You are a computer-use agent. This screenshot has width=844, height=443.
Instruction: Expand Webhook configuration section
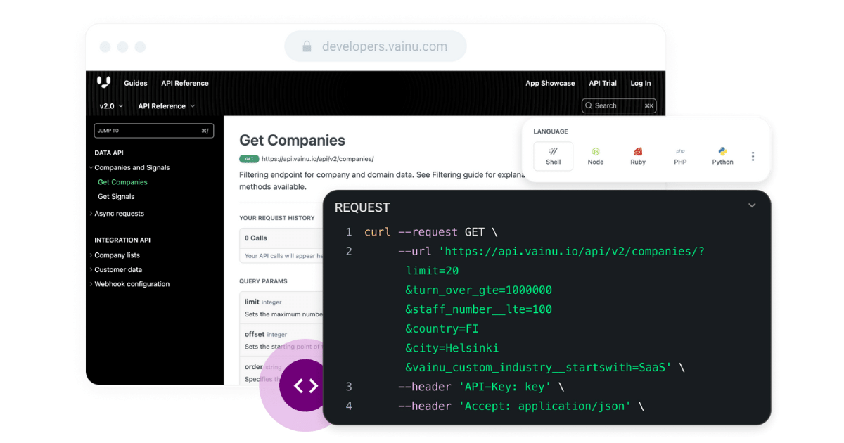coord(131,284)
